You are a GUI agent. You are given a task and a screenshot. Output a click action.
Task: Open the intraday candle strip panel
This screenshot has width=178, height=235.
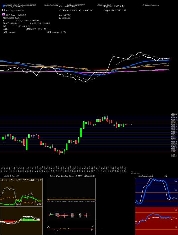[x=71, y=211]
